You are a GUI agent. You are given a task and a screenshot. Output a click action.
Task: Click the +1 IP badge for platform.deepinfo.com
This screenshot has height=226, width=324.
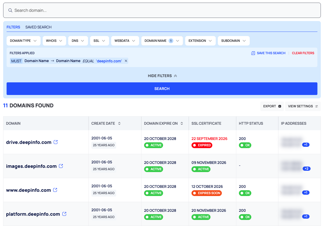pos(306,217)
